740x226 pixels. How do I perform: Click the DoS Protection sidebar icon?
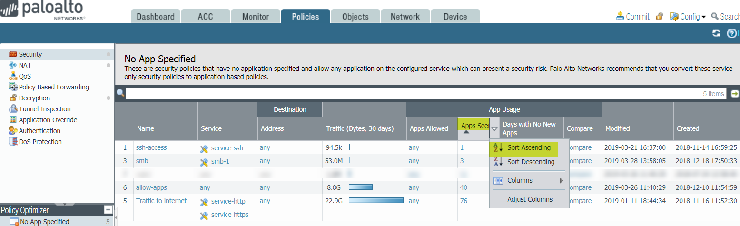(13, 142)
